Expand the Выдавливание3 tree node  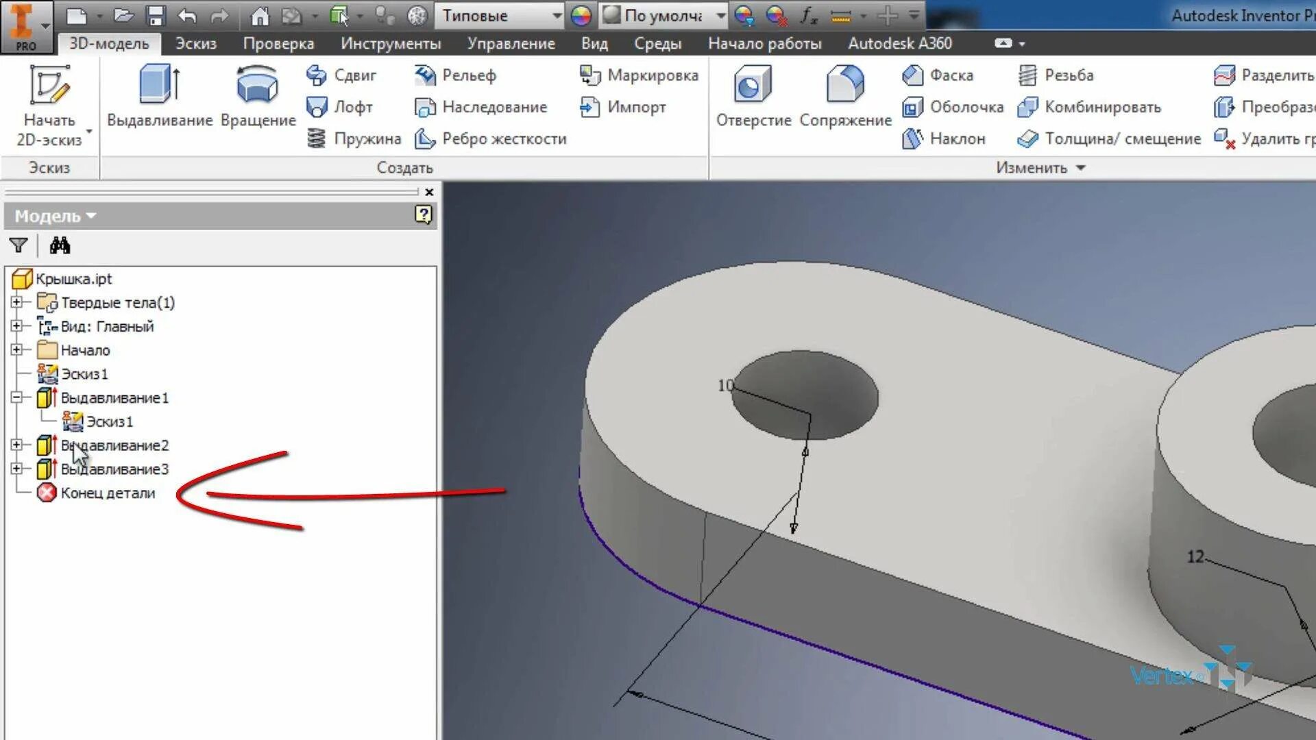point(16,469)
